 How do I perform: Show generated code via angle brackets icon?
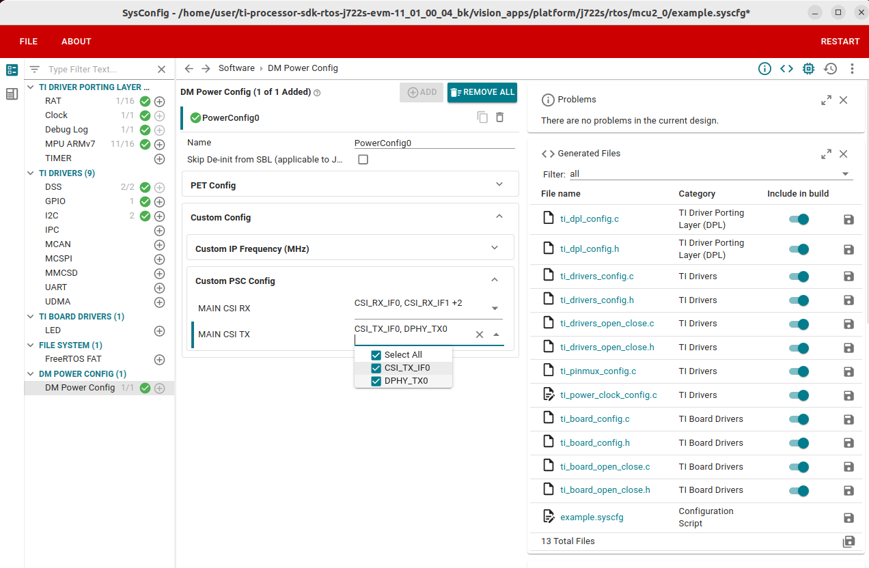coord(786,68)
